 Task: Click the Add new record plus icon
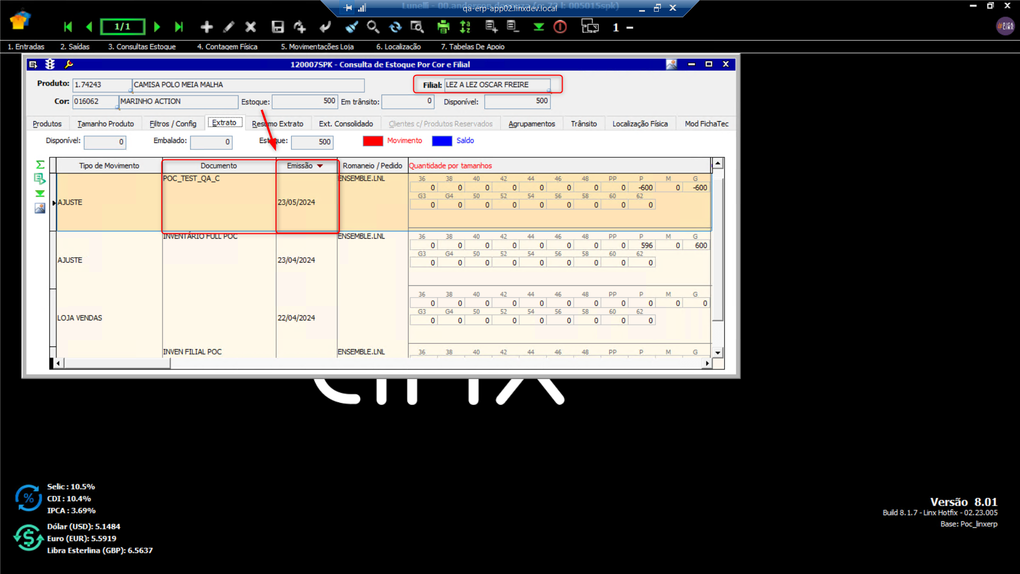pos(207,27)
